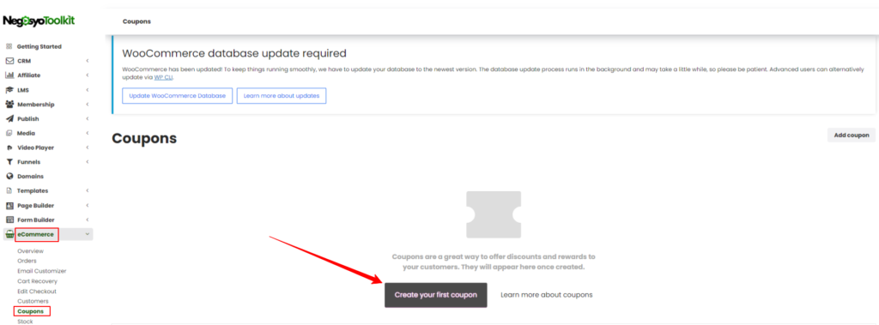Click the large Coupons page heading
Screen dimensions: 879x325
tap(144, 138)
